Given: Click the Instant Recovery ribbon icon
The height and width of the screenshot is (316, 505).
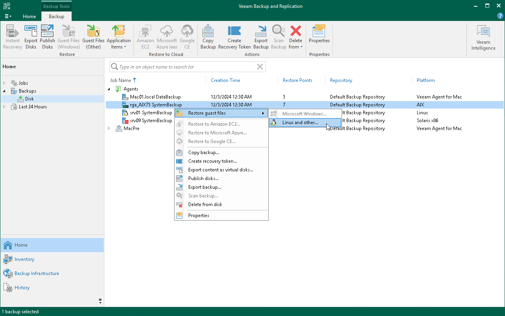Looking at the screenshot, I should tap(13, 37).
